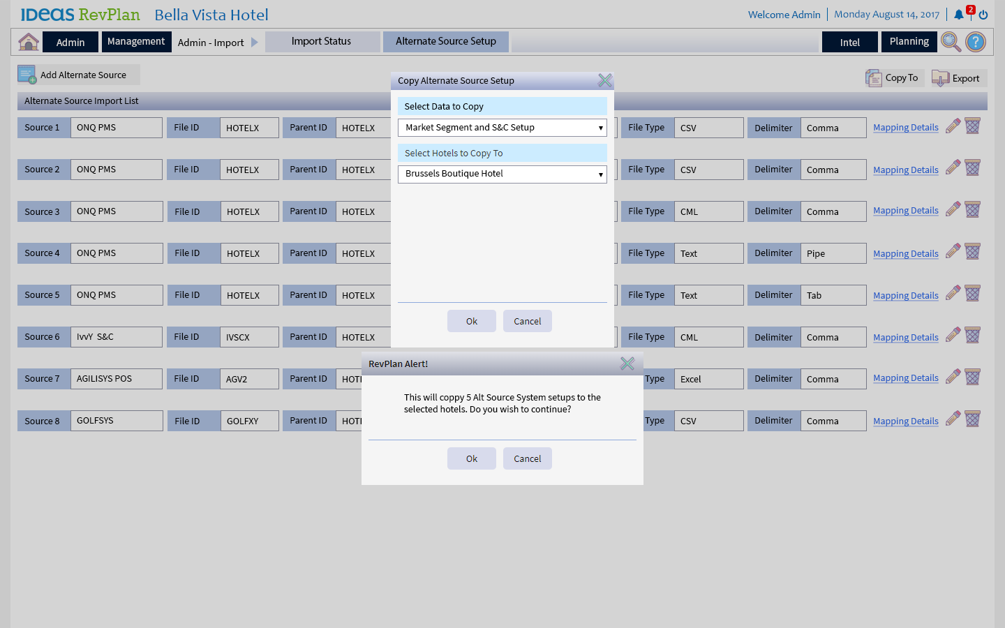Close the RevPlan Alert dialog
Screen dimensions: 1005x628
point(627,364)
